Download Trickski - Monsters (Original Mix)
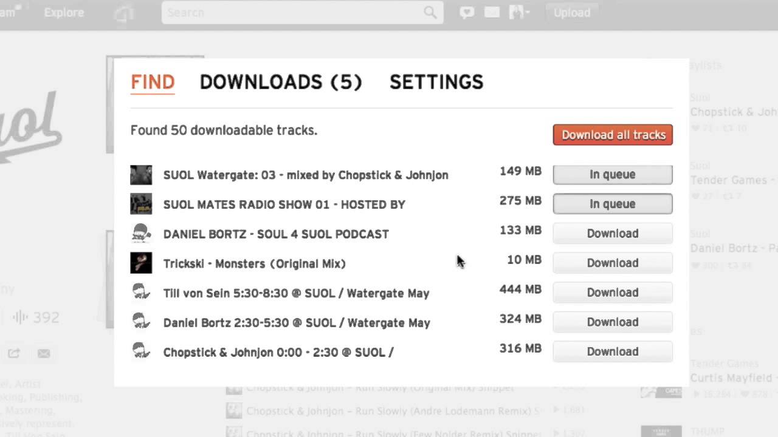778x437 pixels. pos(613,263)
